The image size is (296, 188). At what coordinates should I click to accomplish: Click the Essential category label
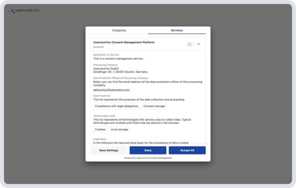[x=98, y=47]
